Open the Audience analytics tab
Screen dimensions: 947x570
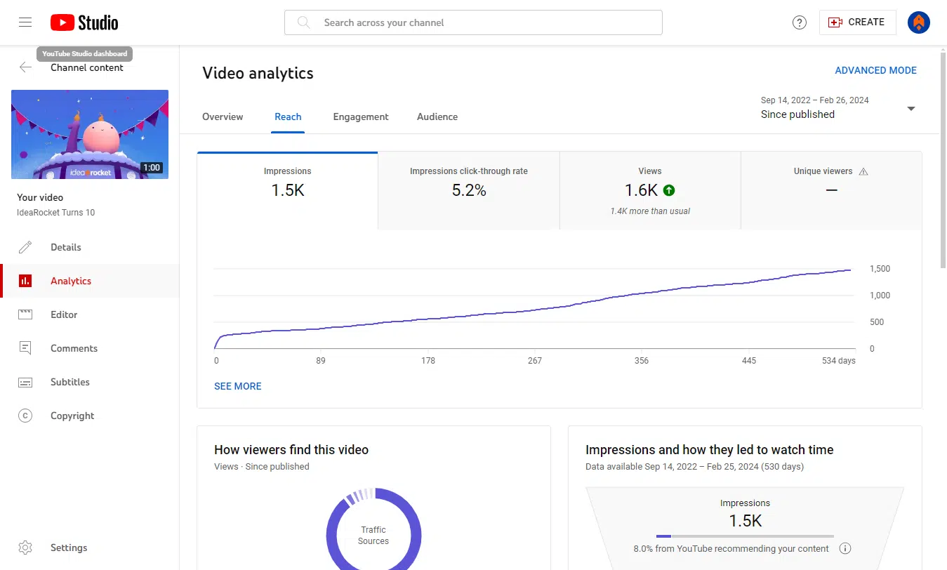pyautogui.click(x=437, y=117)
